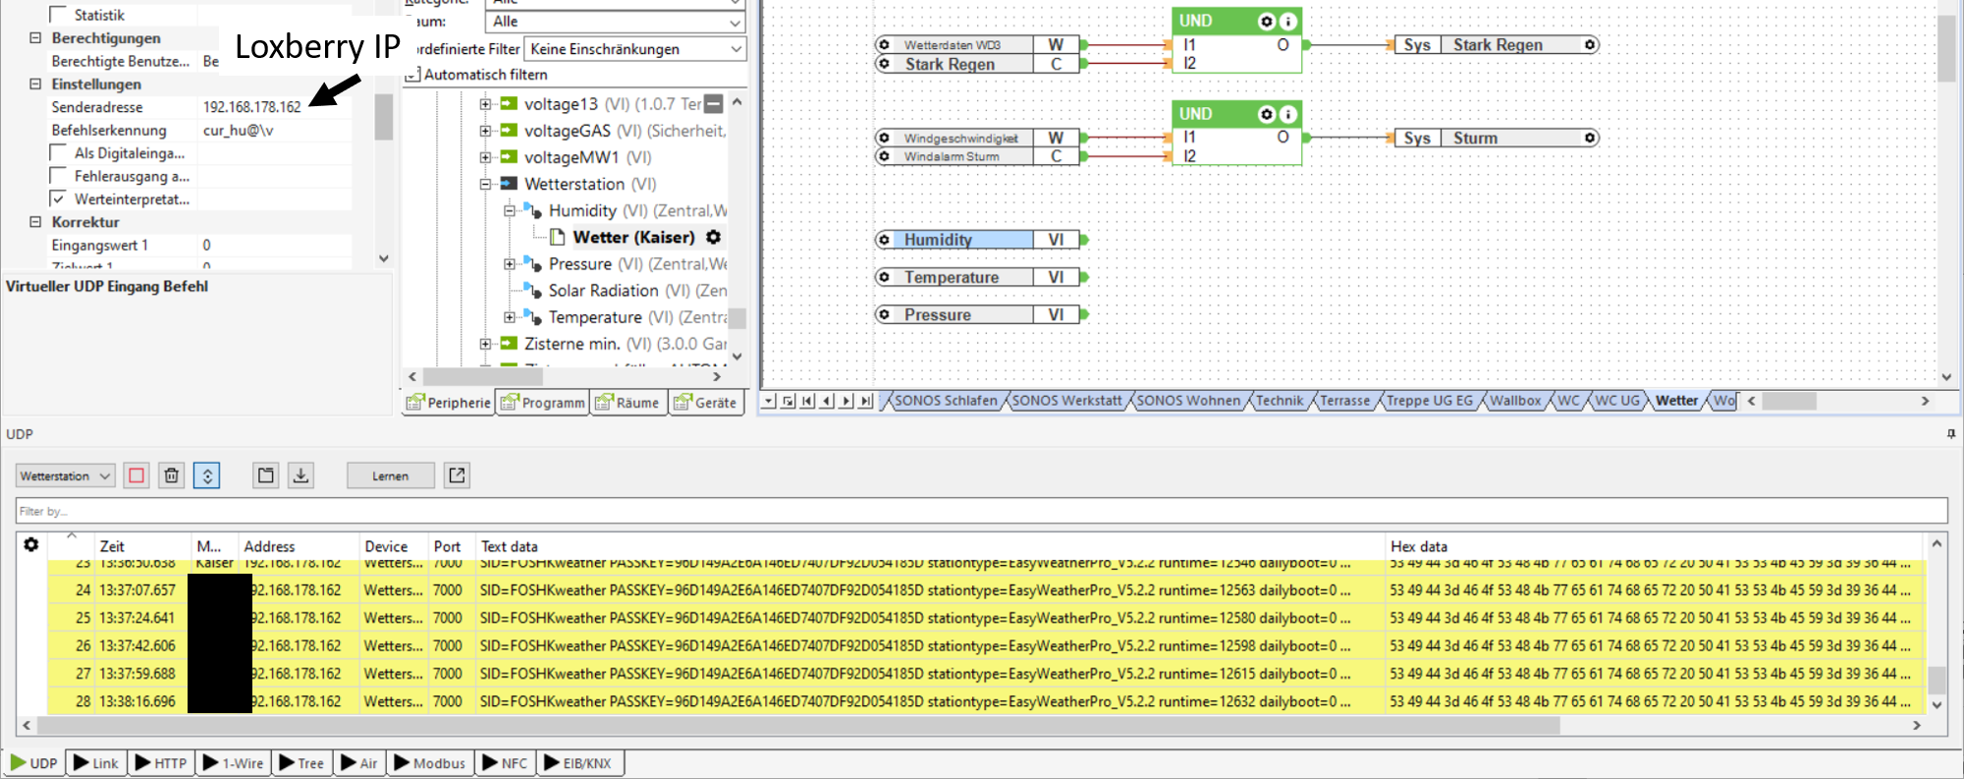Image resolution: width=1964 pixels, height=779 pixels.
Task: Click the minus icon beside voltage13
Action: [x=714, y=104]
